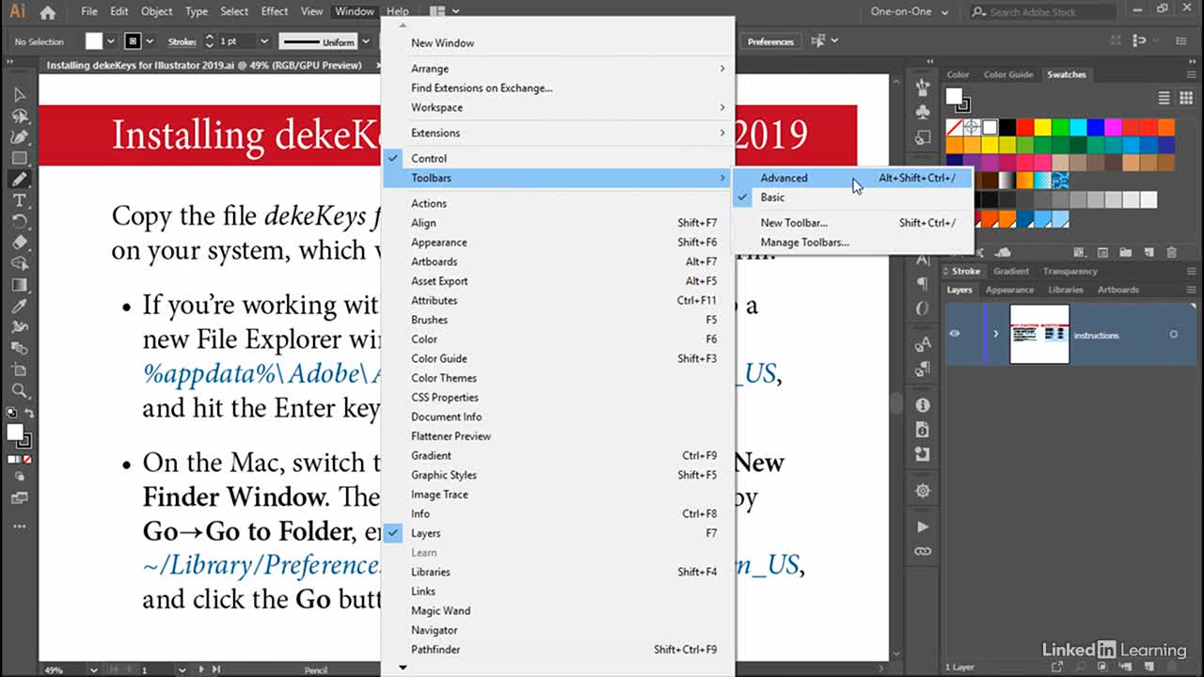This screenshot has width=1204, height=677.
Task: Open the Brushes panel icon in right dock
Action: [x=923, y=87]
